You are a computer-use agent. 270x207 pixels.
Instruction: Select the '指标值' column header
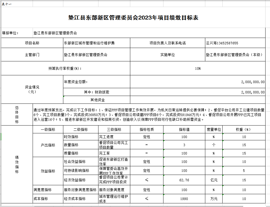(184, 129)
